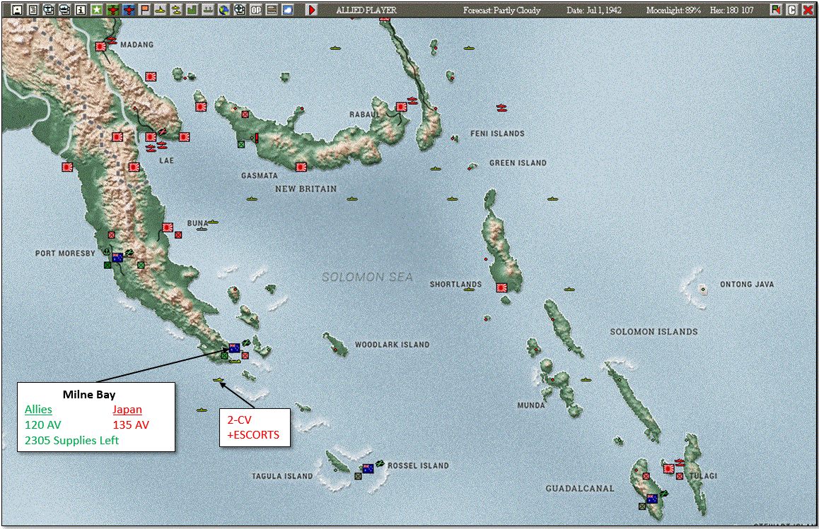This screenshot has width=819, height=529.
Task: Click the single yellow ship toolbar icon
Action: [x=161, y=9]
